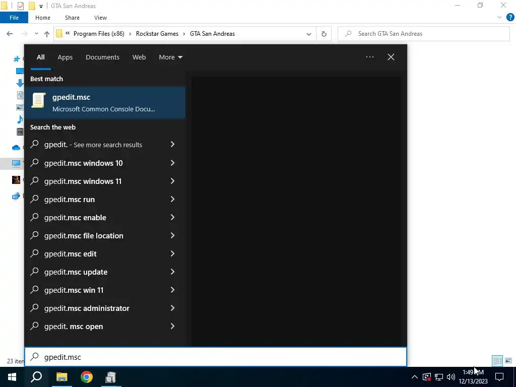Switch to the Web search tab
Screen dimensions: 516x387
pos(139,57)
